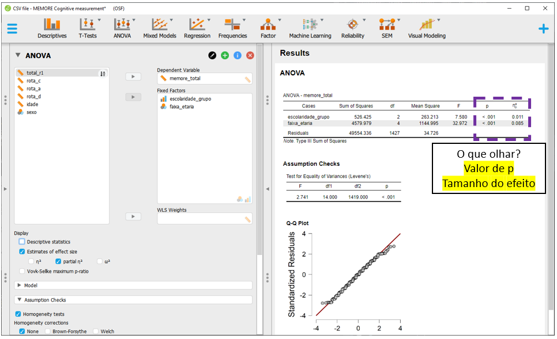This screenshot has width=557, height=339.
Task: Open the Machine Learning module
Action: [310, 28]
